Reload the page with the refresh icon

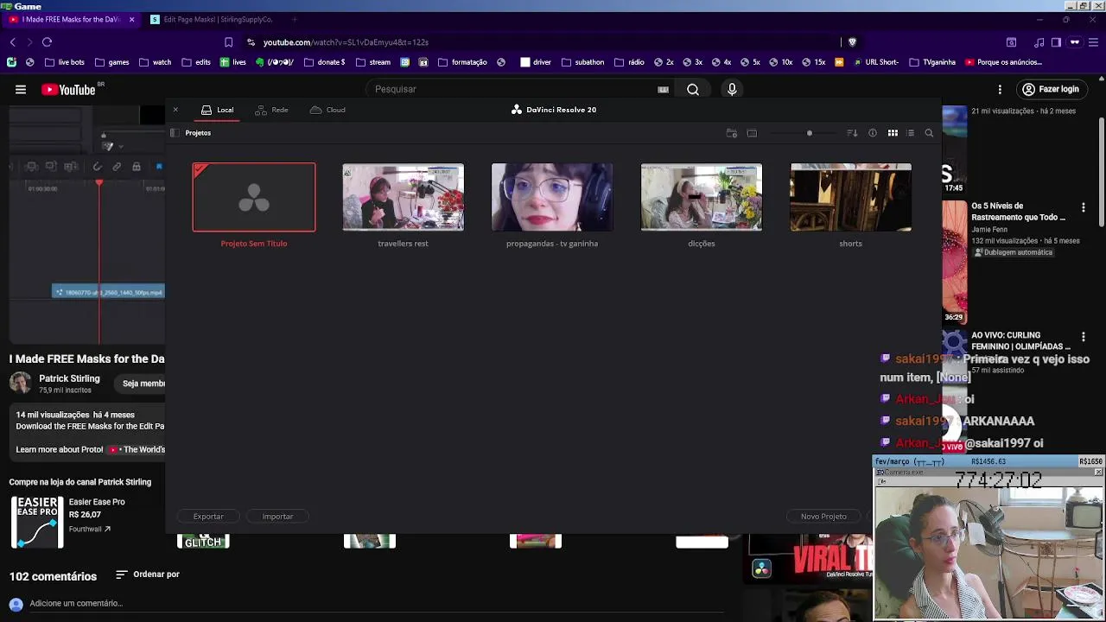(x=47, y=42)
